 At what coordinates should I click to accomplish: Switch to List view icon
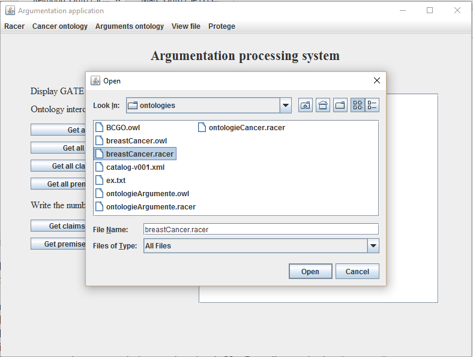(x=358, y=105)
